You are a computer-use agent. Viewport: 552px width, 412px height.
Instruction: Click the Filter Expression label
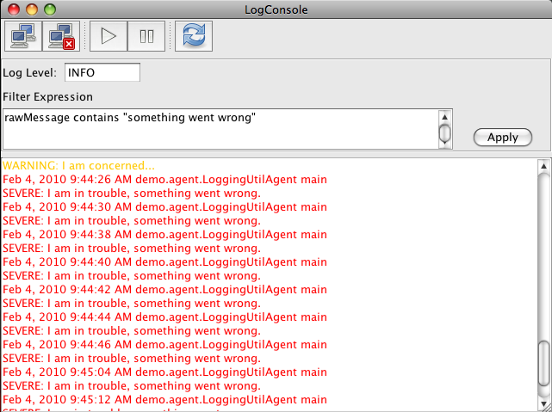click(x=48, y=96)
